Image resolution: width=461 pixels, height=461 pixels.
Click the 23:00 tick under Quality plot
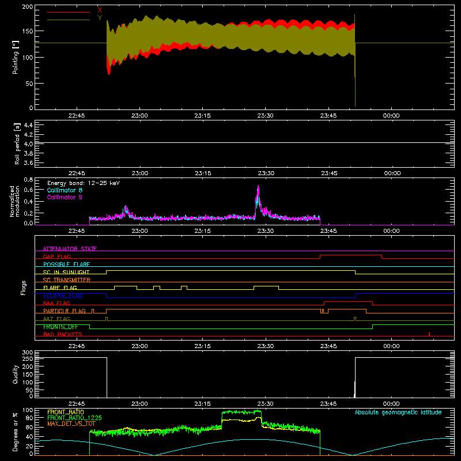pos(139,404)
